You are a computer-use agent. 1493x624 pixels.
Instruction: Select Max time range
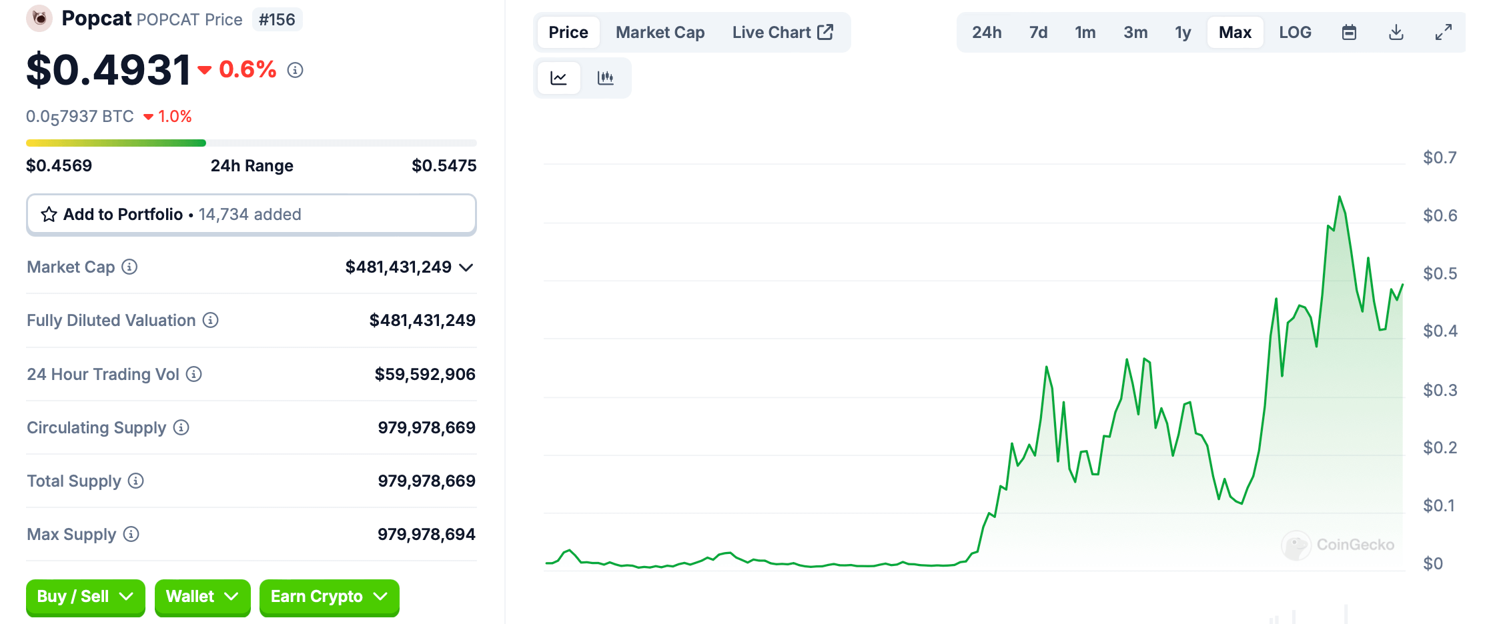[x=1235, y=32]
